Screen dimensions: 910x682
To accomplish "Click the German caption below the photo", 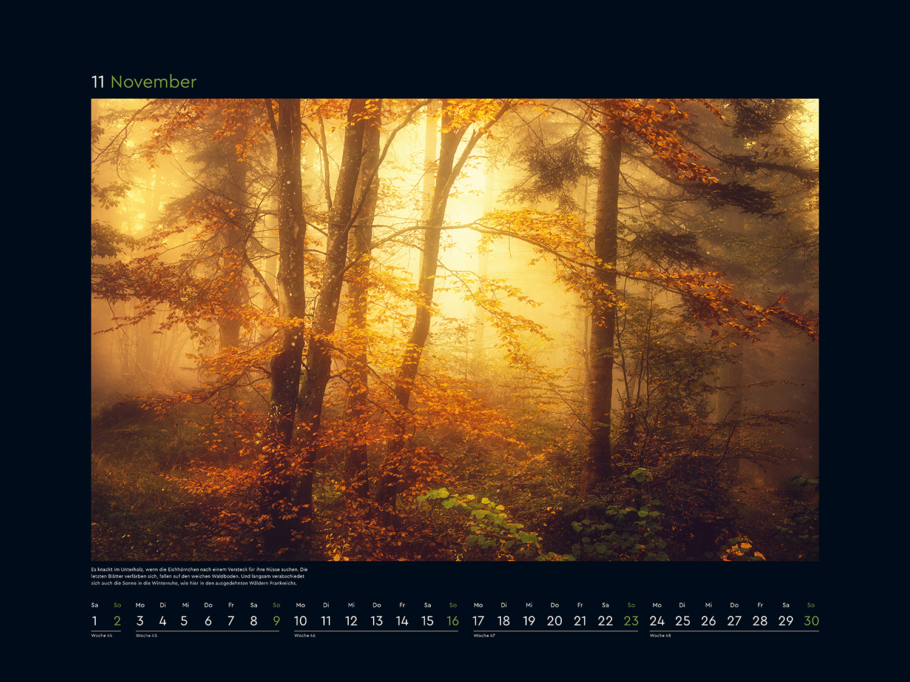I will 199,577.
